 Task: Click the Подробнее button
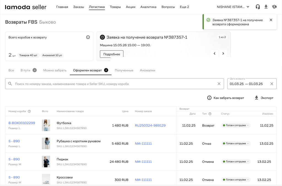[x=112, y=54]
